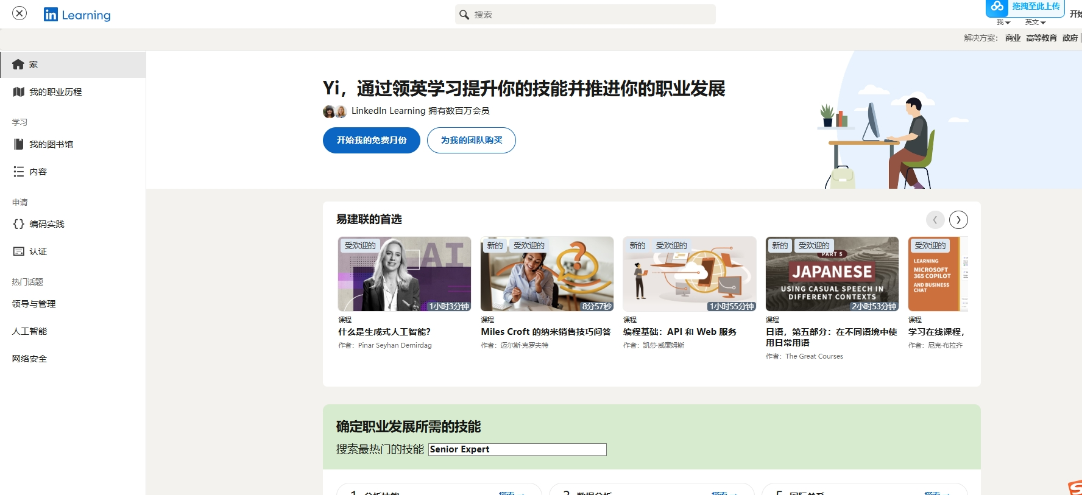Image resolution: width=1082 pixels, height=495 pixels.
Task: Click the 为我的团队购买 button
Action: point(472,140)
